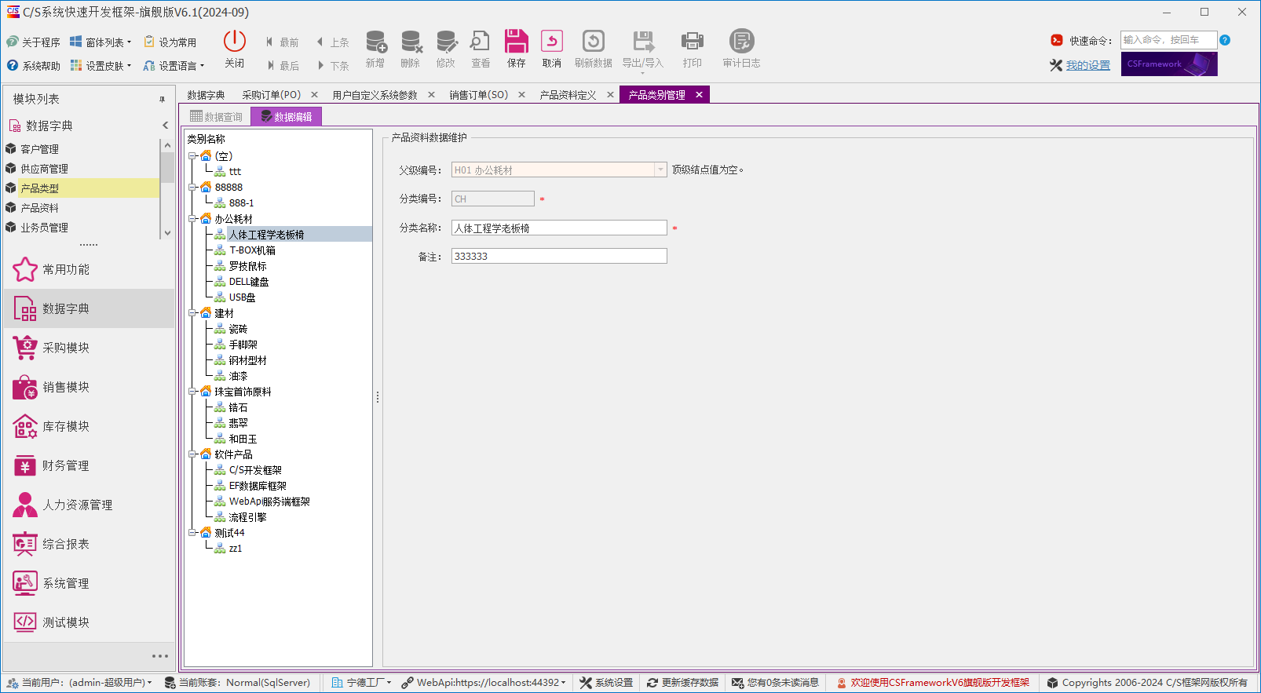This screenshot has height=693, width=1261.
Task: Click the Add New (新增) database icon
Action: click(375, 41)
